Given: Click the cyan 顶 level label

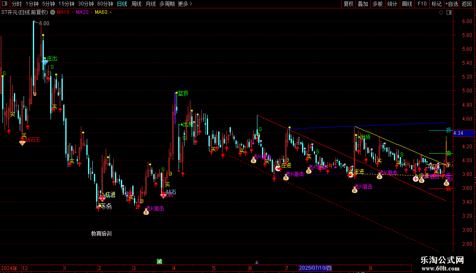Looking at the screenshot, I should click(x=448, y=130).
